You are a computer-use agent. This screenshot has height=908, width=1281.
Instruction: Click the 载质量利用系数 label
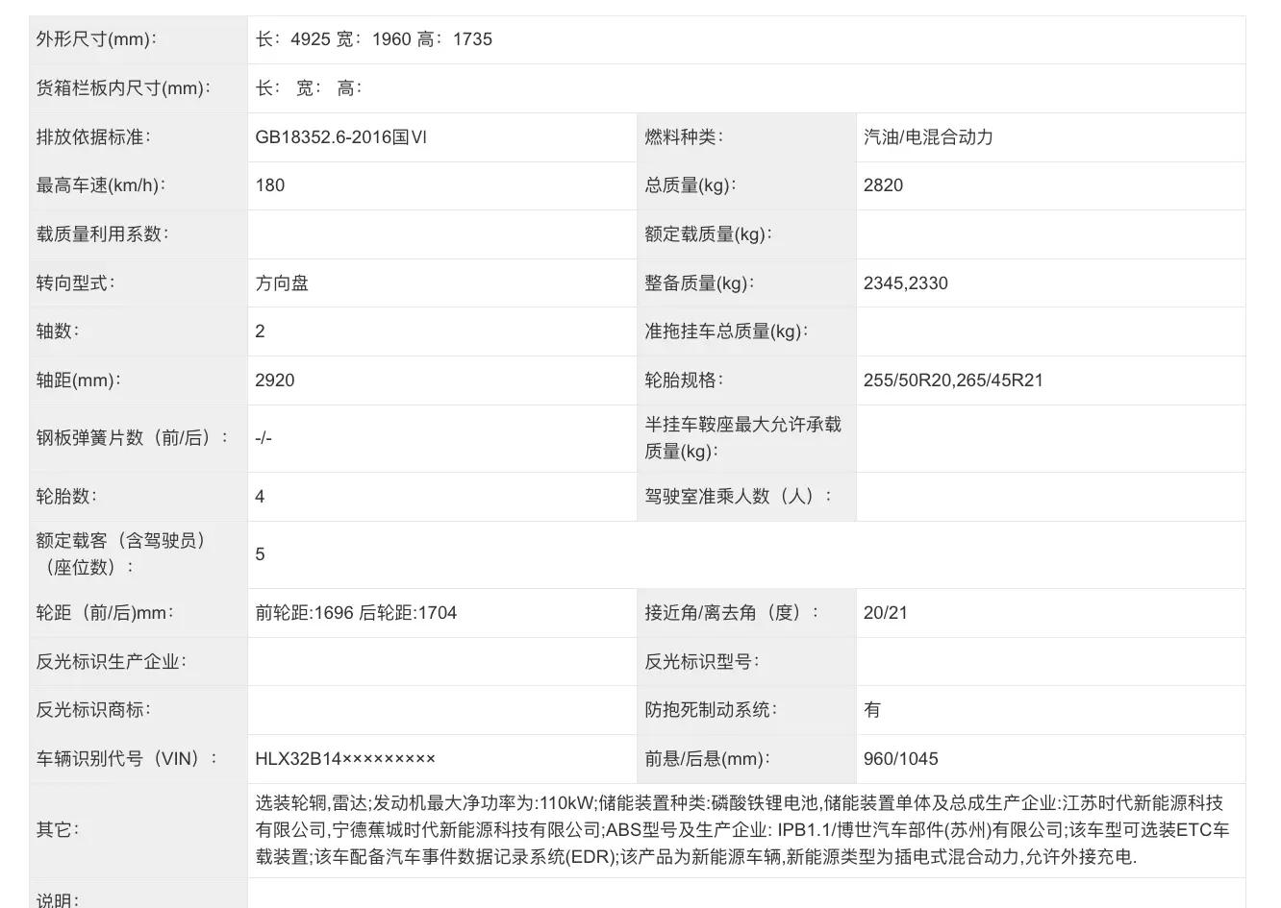pyautogui.click(x=103, y=234)
